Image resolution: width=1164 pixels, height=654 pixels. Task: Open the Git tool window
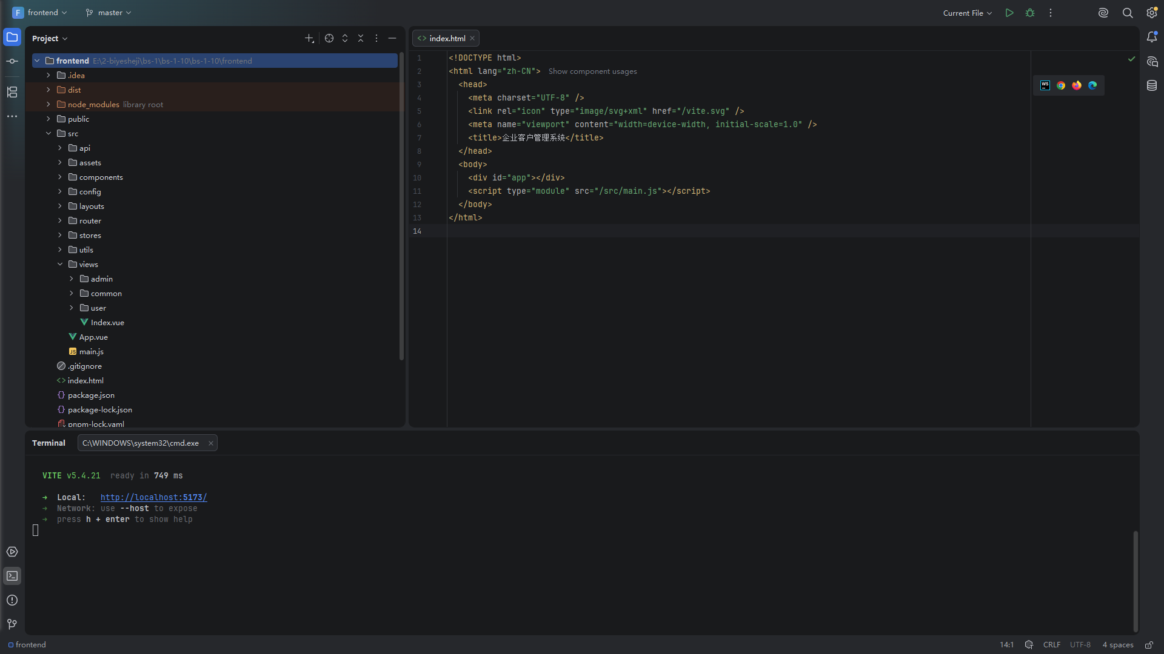click(12, 624)
